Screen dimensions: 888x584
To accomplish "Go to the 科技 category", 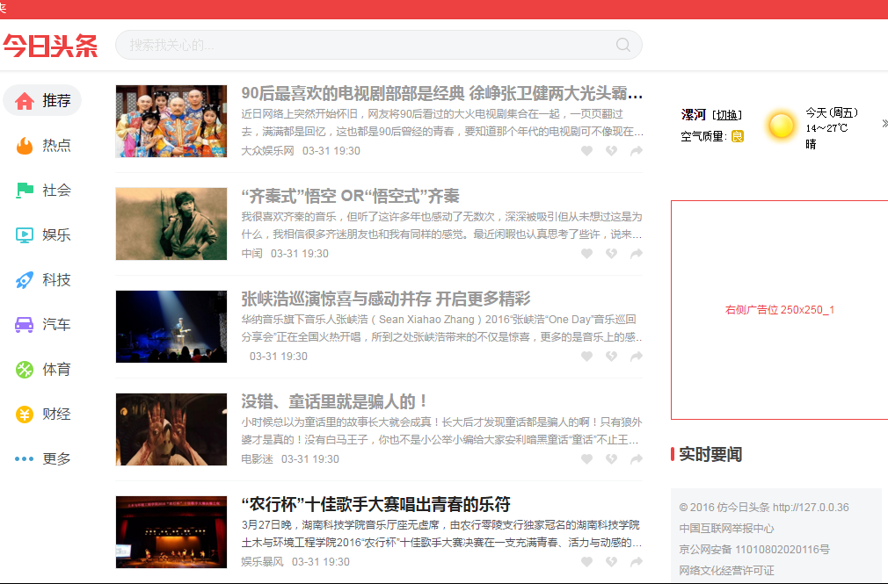I will (42, 280).
